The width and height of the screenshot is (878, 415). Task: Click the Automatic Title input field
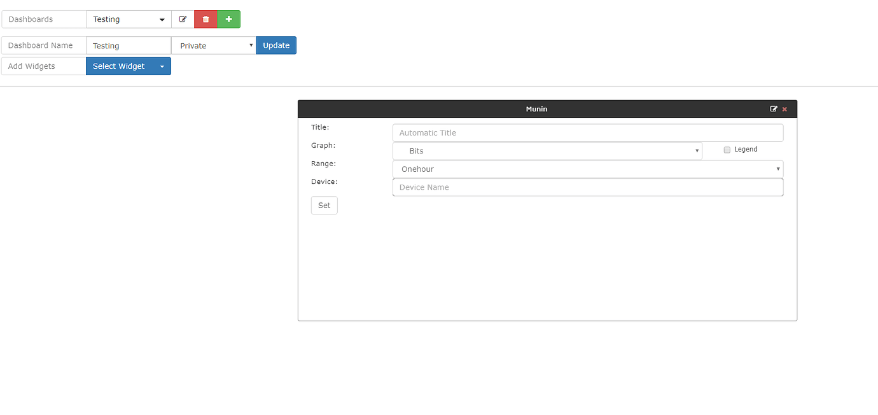(x=588, y=133)
